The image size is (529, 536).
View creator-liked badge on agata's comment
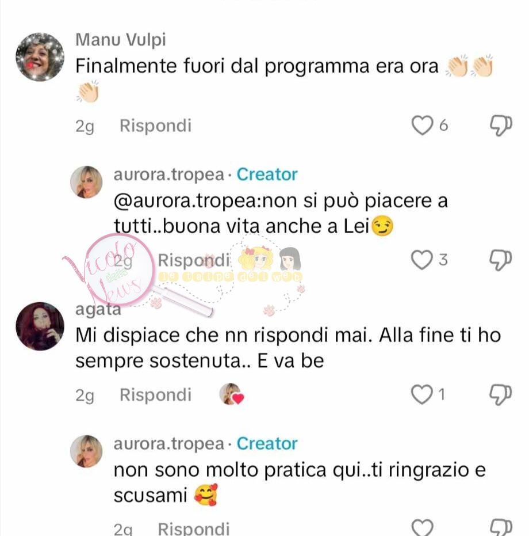(x=231, y=394)
